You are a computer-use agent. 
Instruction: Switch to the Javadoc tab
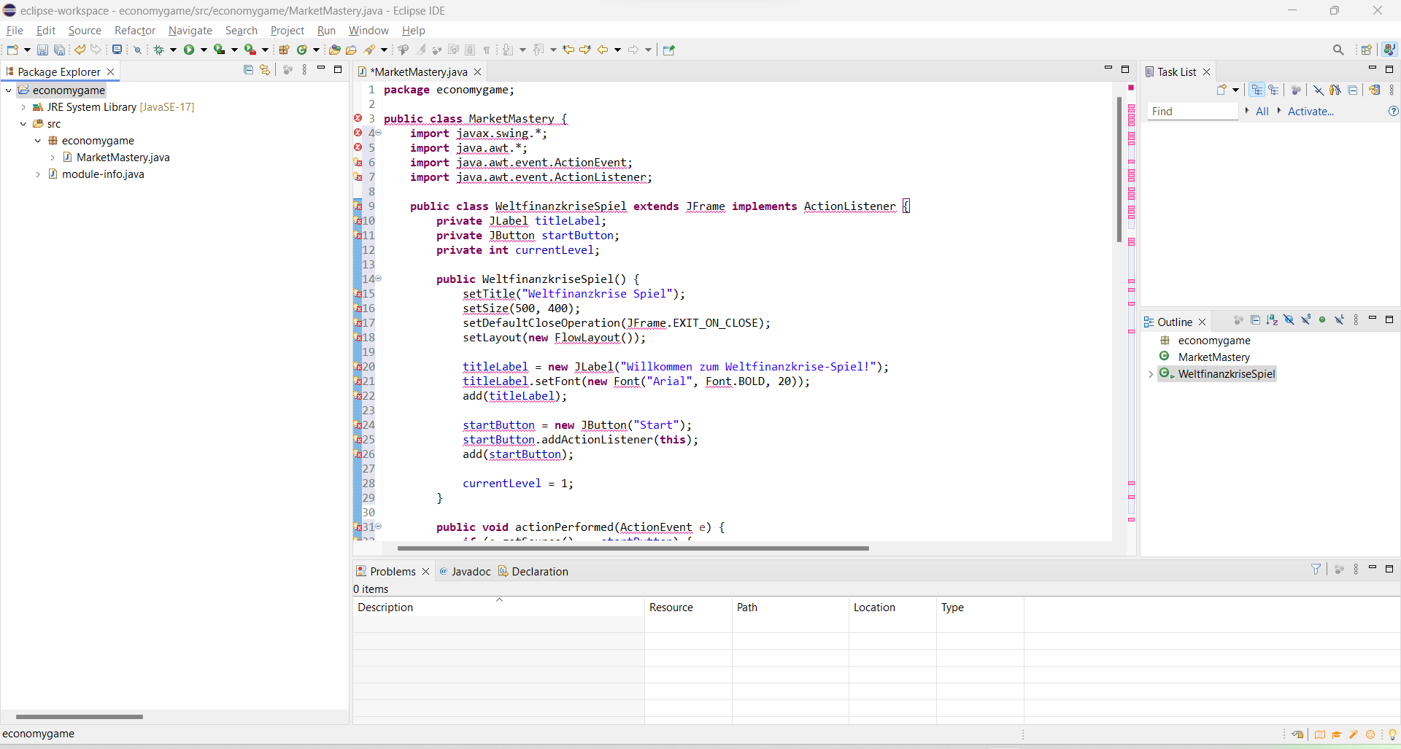pyautogui.click(x=470, y=571)
